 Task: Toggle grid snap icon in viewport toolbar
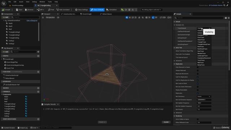(x=147, y=18)
